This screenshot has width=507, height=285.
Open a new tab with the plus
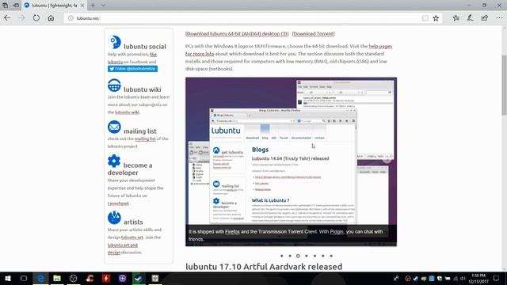tap(93, 6)
